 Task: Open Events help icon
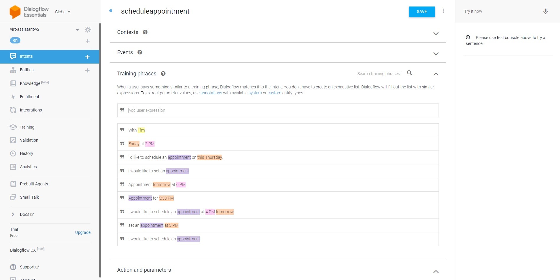[x=140, y=52]
